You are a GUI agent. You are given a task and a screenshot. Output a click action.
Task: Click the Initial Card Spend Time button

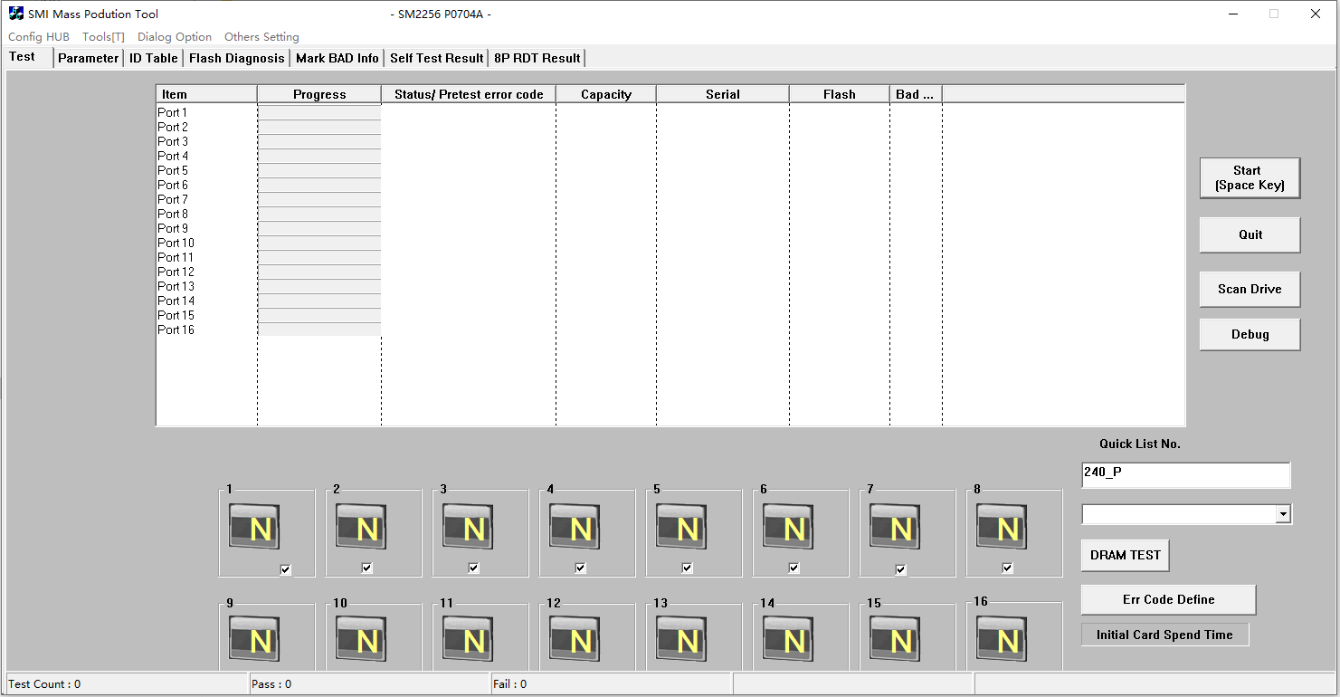coord(1164,635)
